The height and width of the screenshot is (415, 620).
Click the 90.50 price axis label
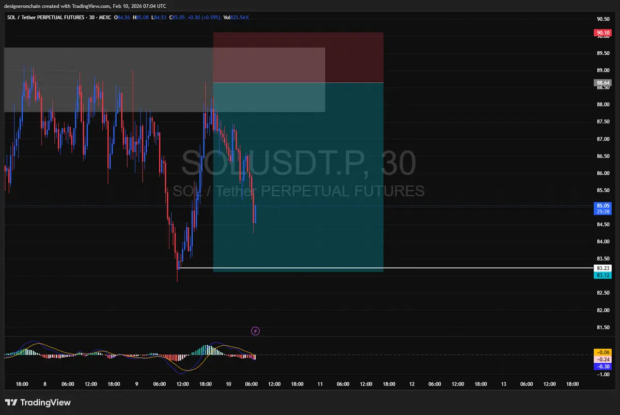tap(603, 19)
